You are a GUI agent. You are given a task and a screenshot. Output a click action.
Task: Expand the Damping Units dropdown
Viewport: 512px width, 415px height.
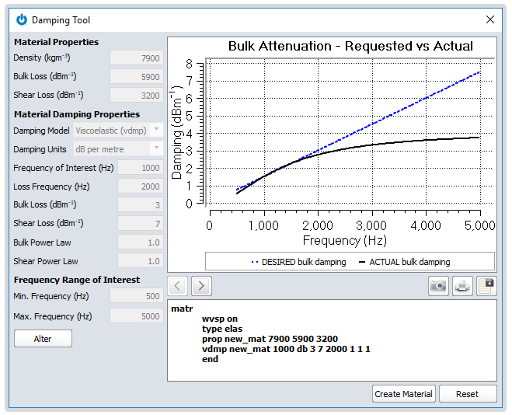point(117,149)
